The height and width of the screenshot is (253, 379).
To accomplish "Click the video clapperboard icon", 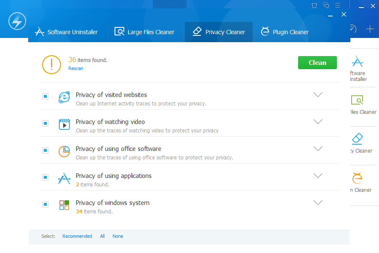I will [64, 124].
